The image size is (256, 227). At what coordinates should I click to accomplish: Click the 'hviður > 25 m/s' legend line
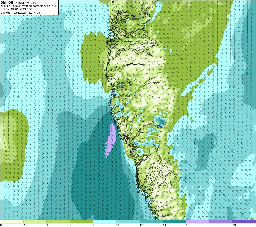click(x=29, y=6)
